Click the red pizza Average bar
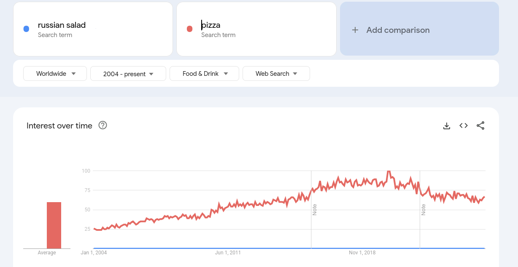518x267 pixels. coord(54,225)
